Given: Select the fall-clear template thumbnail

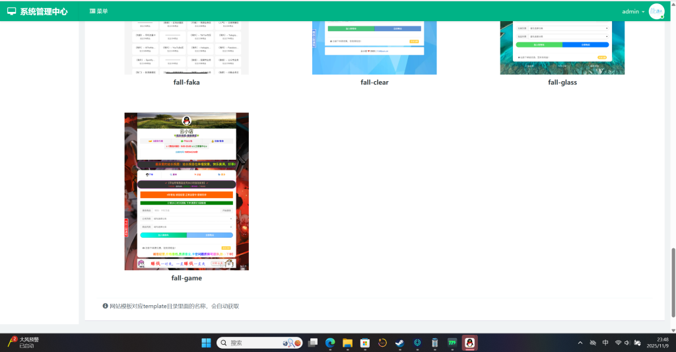Looking at the screenshot, I should [374, 48].
